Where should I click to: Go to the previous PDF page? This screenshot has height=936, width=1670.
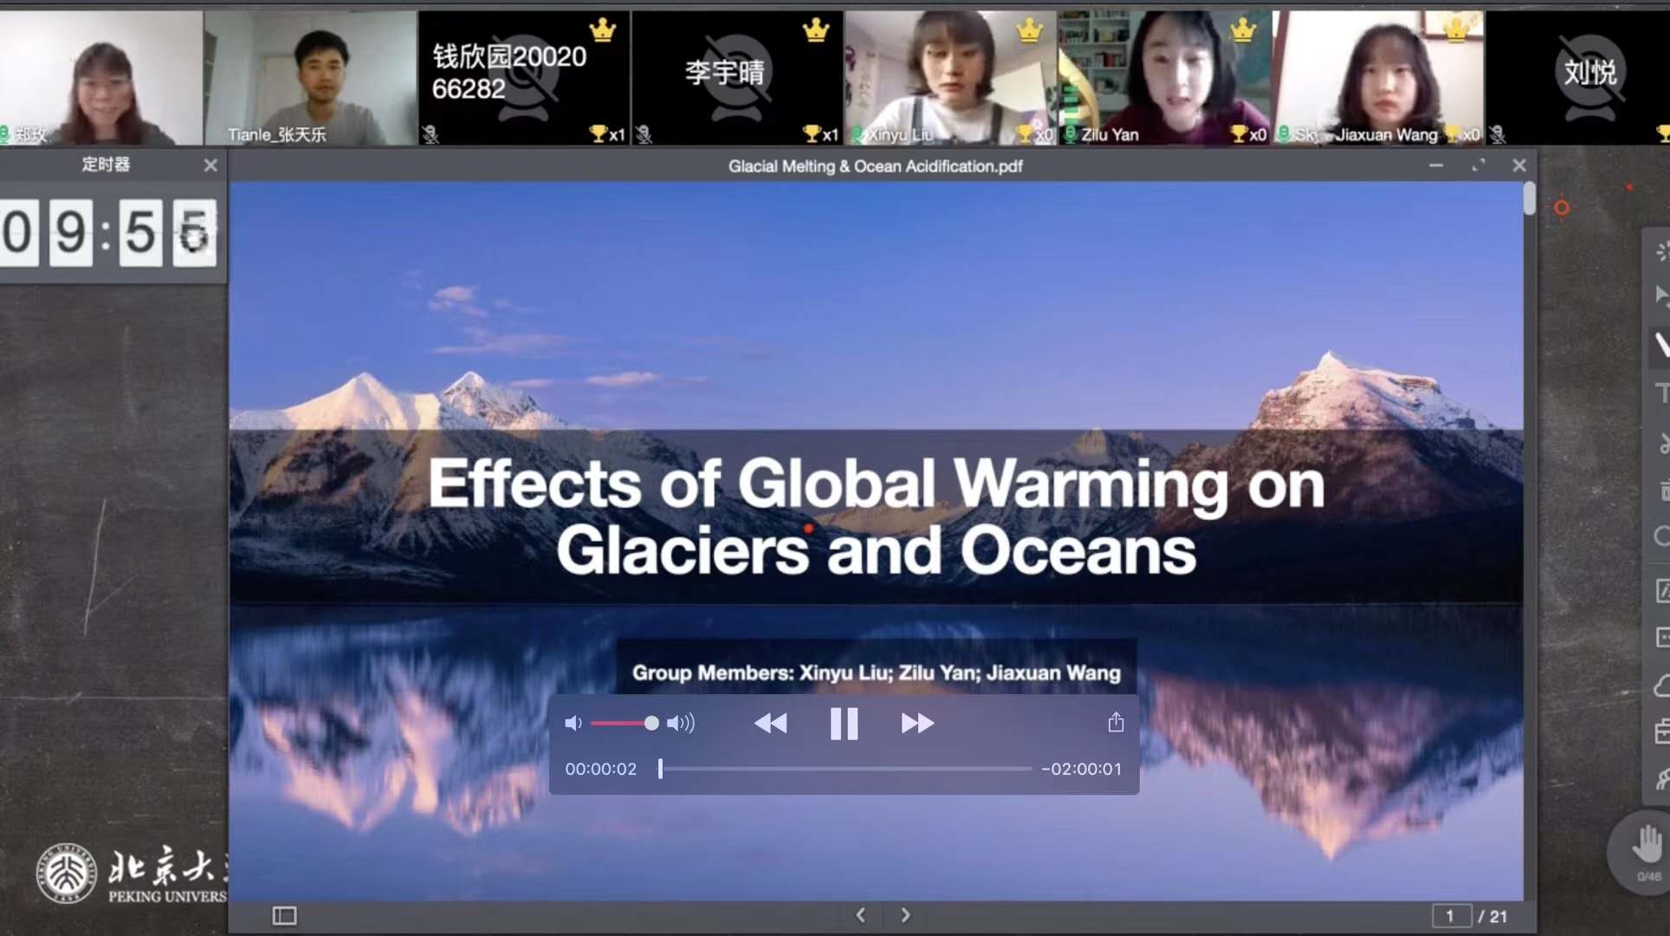(x=860, y=915)
